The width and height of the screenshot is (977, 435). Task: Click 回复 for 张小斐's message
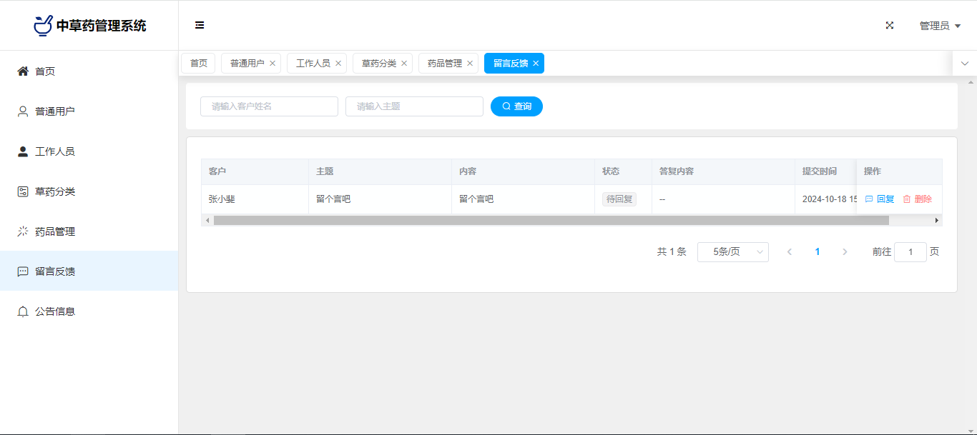(880, 199)
